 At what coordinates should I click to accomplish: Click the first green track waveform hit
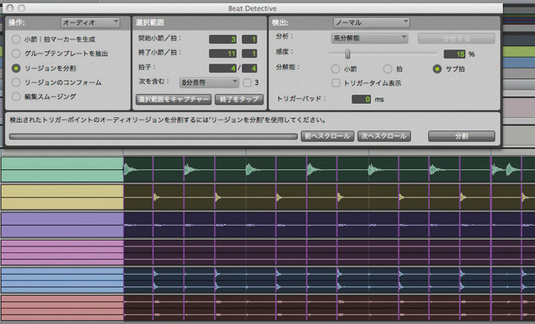click(129, 170)
